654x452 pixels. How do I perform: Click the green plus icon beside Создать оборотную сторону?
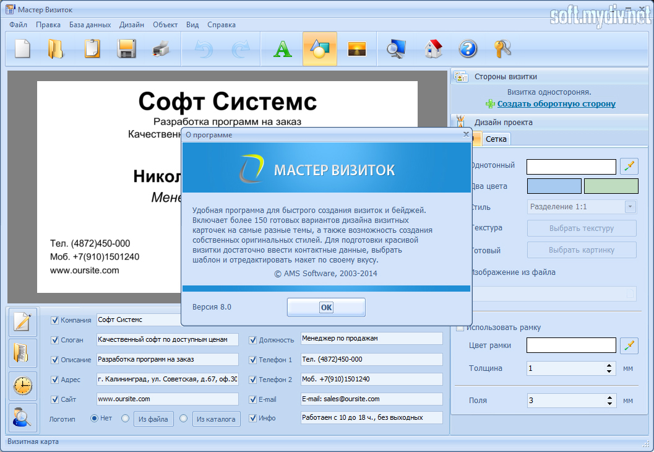(491, 104)
